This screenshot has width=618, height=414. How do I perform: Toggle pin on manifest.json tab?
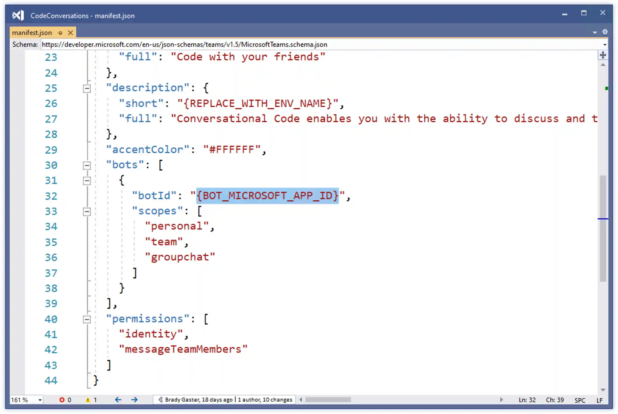tap(60, 33)
